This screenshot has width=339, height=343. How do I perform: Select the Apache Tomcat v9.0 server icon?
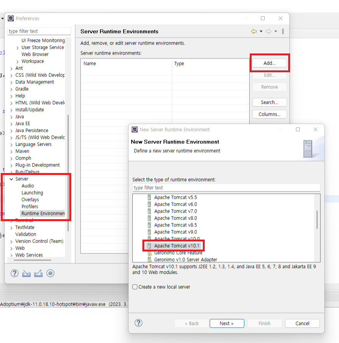(x=149, y=232)
